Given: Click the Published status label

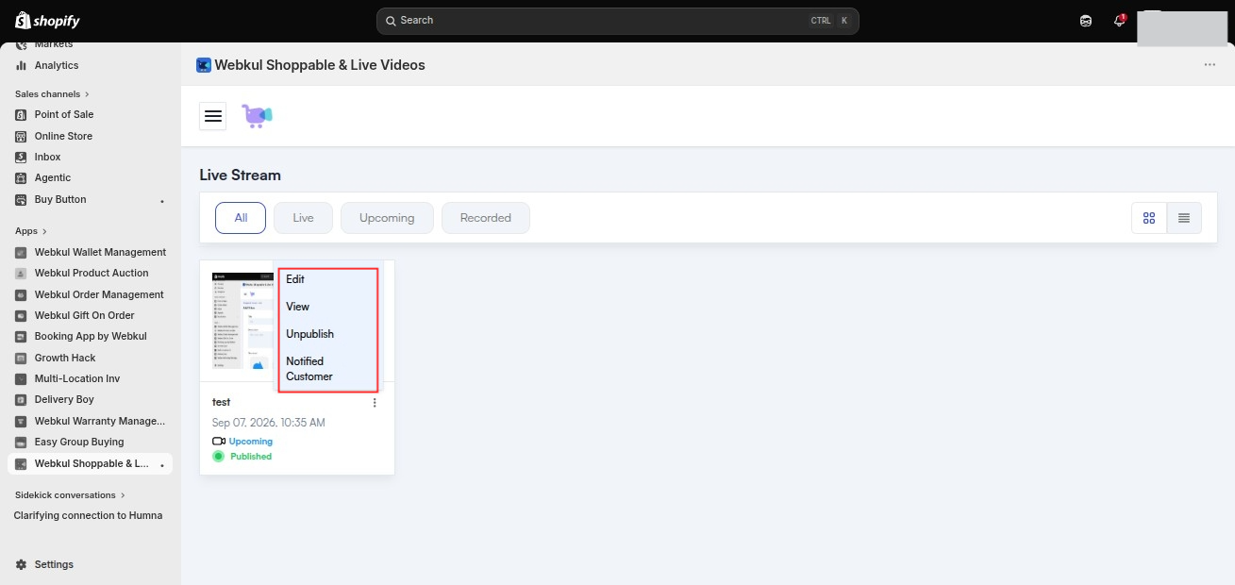Looking at the screenshot, I should tap(251, 457).
